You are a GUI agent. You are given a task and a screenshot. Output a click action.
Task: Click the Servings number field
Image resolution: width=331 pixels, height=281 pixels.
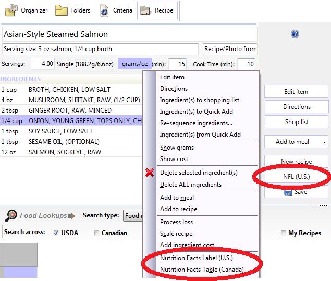[x=42, y=64]
